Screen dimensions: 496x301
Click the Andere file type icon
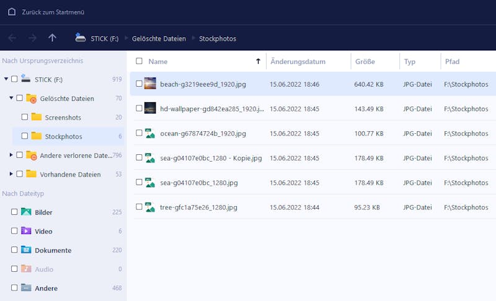tap(26, 287)
